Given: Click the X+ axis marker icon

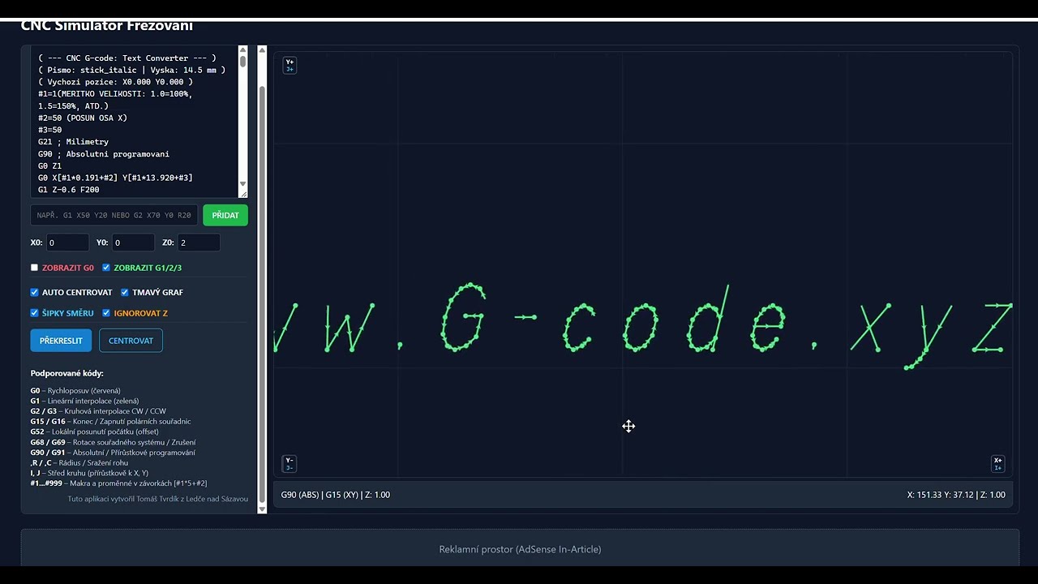Looking at the screenshot, I should [997, 464].
